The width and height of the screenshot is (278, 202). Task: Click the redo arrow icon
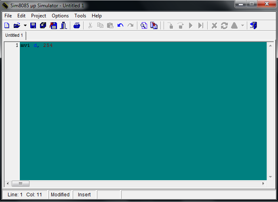tap(131, 25)
